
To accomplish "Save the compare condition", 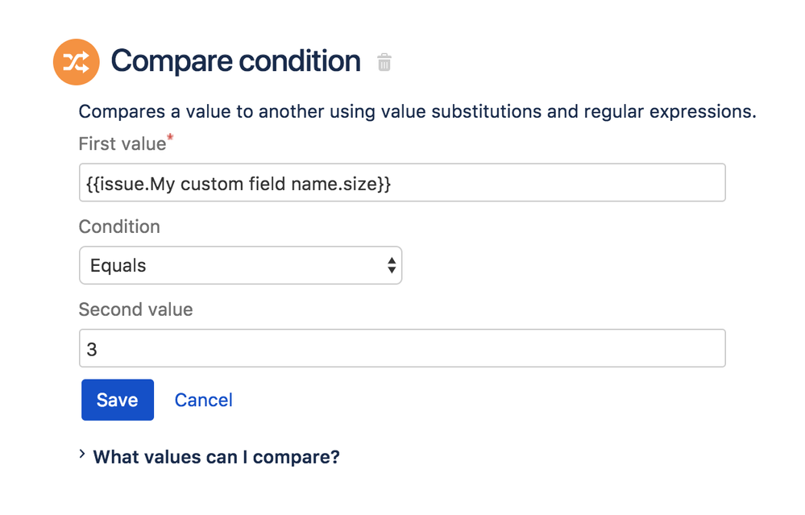I will tap(118, 400).
